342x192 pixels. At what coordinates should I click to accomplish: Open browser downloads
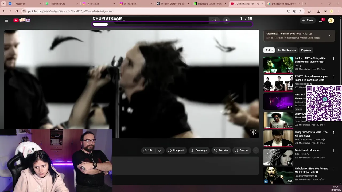[319, 11]
